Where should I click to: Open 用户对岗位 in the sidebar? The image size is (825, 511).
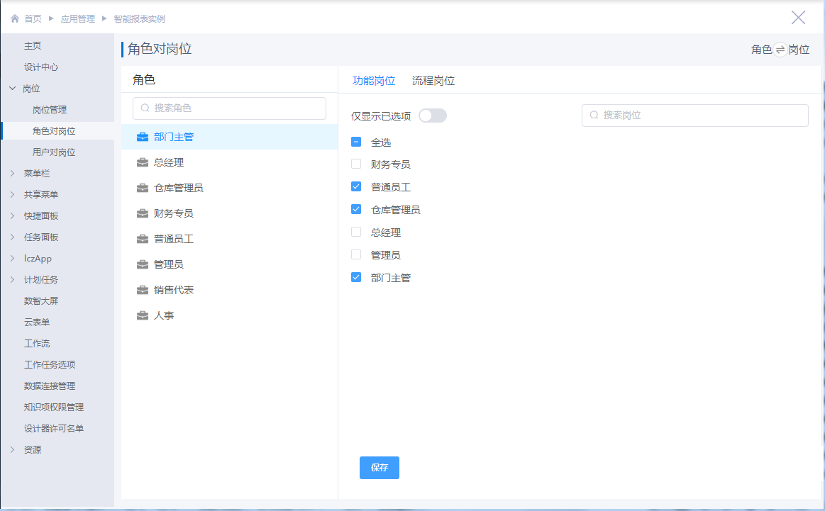coord(54,152)
